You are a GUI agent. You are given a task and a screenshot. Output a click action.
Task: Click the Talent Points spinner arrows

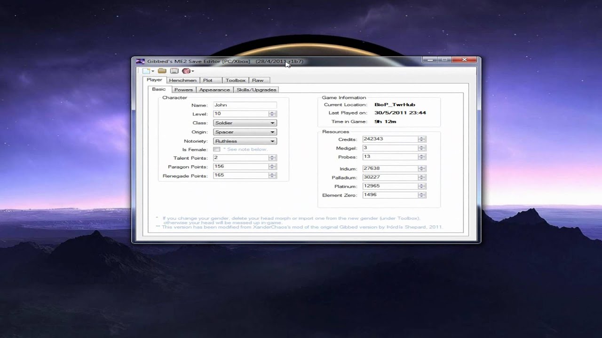click(272, 158)
